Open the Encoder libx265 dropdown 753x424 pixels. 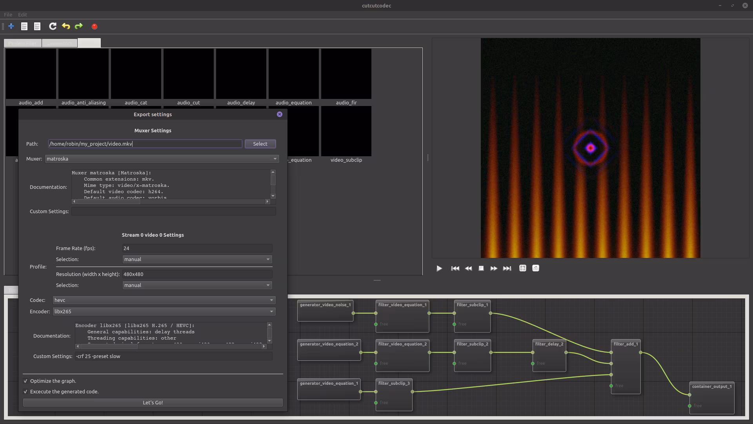click(164, 312)
